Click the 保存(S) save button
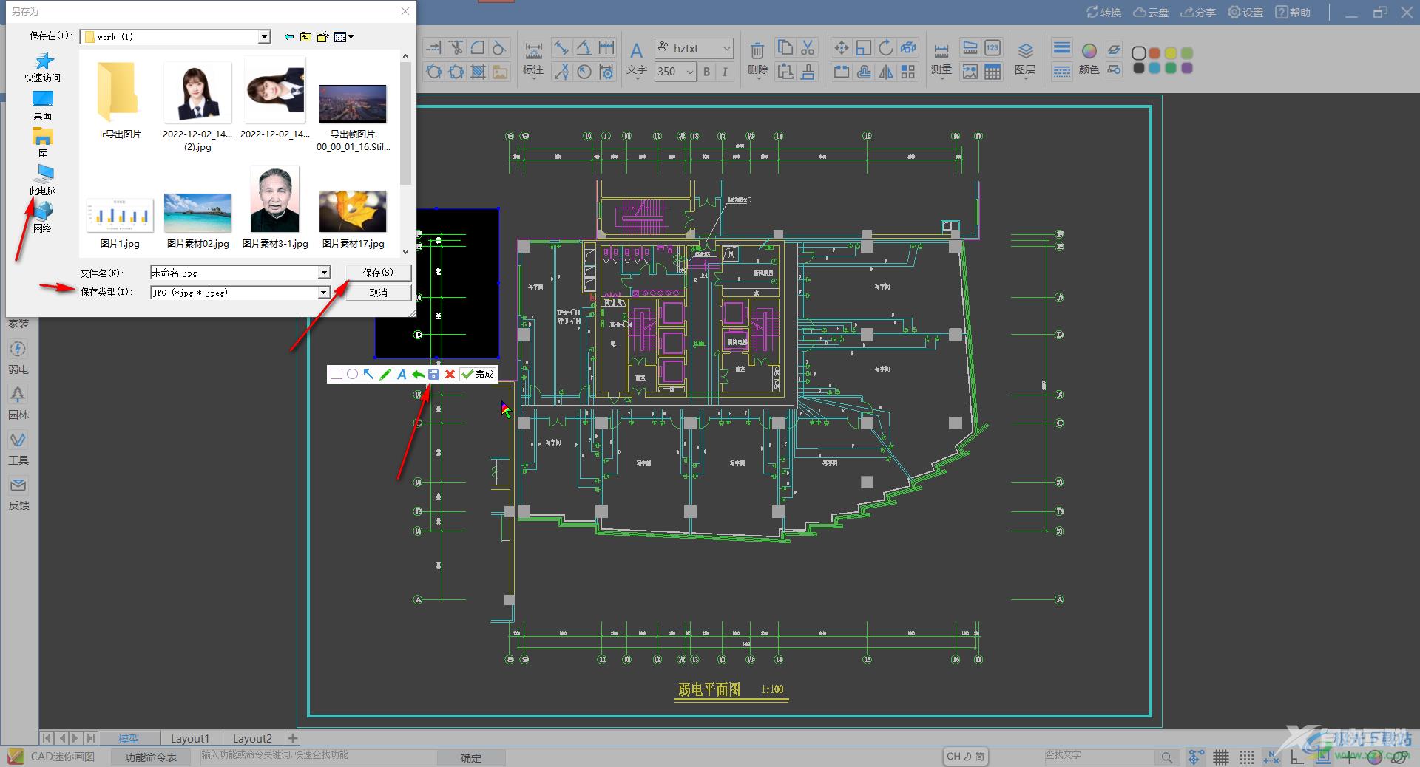Viewport: 1420px width, 767px height. coord(378,273)
